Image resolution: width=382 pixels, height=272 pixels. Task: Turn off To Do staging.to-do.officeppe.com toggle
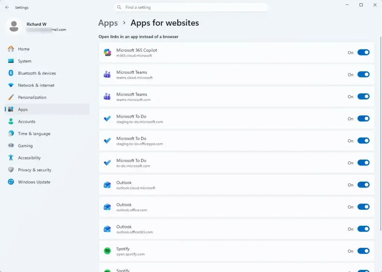pyautogui.click(x=363, y=140)
